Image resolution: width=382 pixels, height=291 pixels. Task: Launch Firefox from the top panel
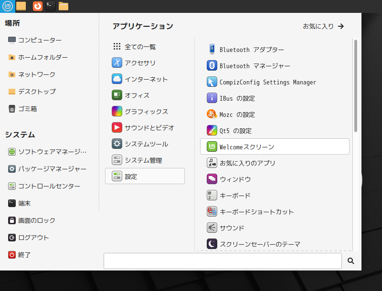(38, 6)
